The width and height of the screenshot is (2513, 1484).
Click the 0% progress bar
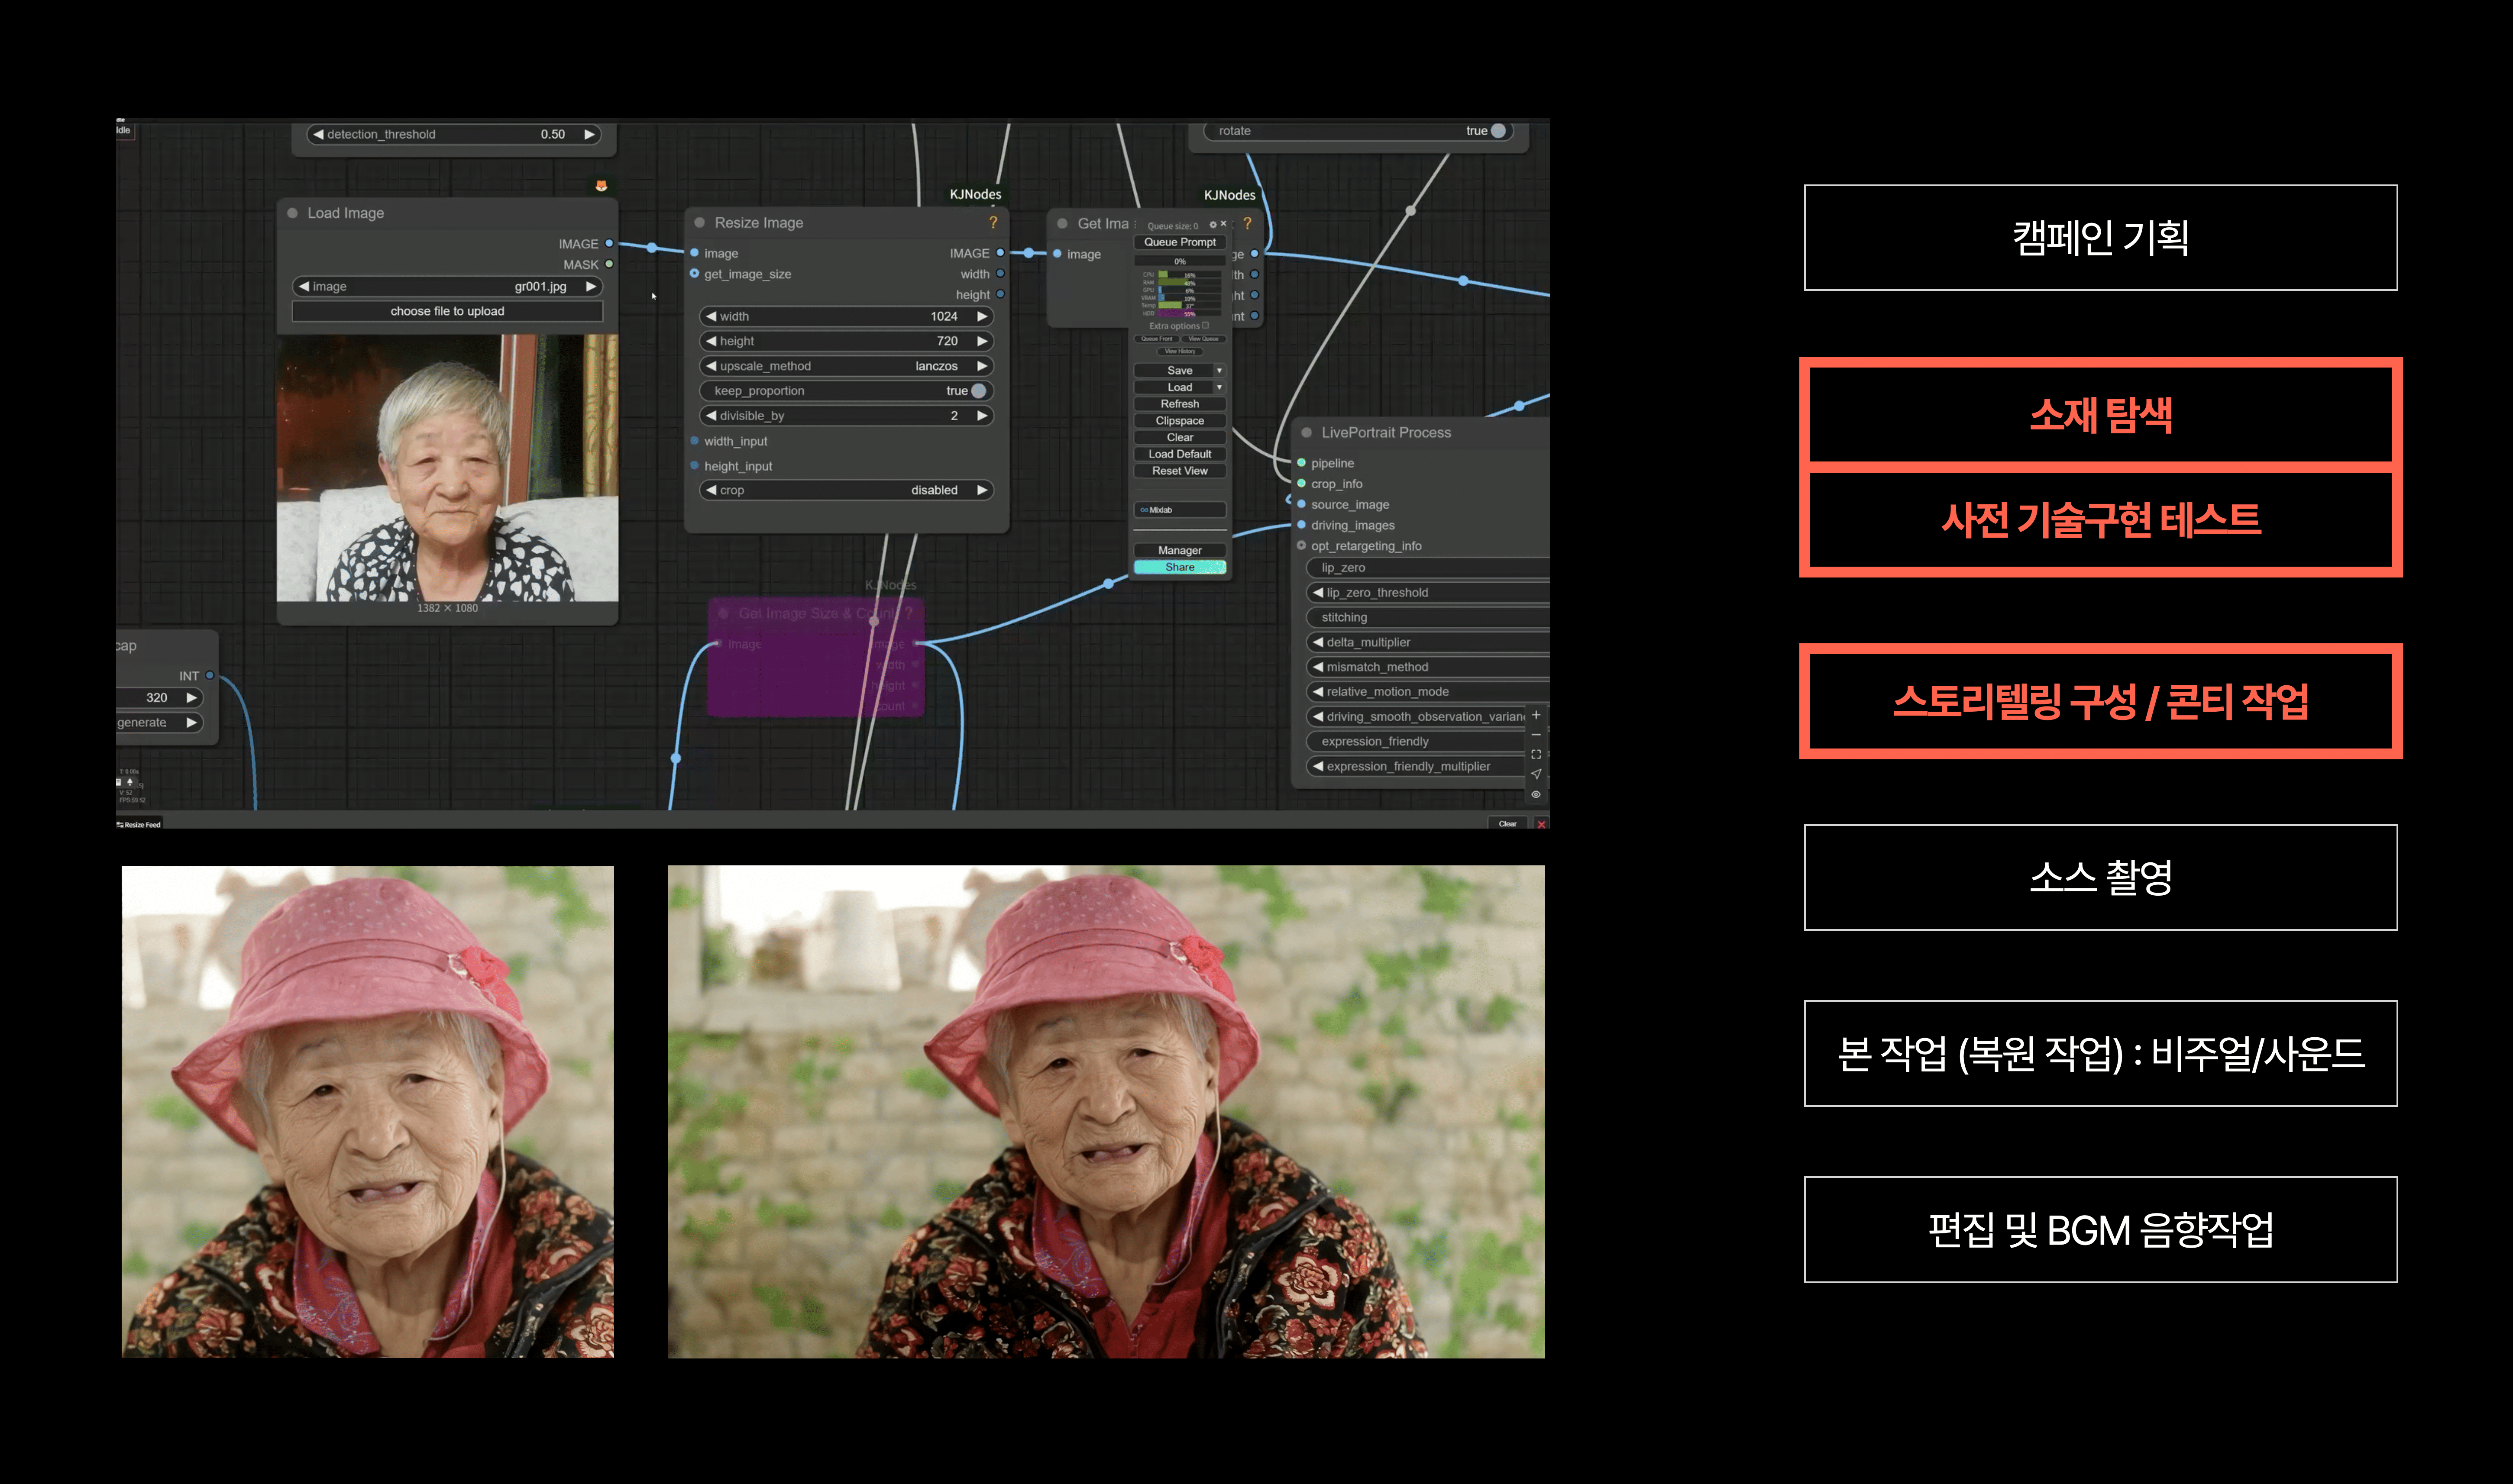point(1180,262)
